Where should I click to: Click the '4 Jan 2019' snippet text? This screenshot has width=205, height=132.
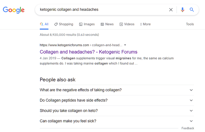point(48,58)
